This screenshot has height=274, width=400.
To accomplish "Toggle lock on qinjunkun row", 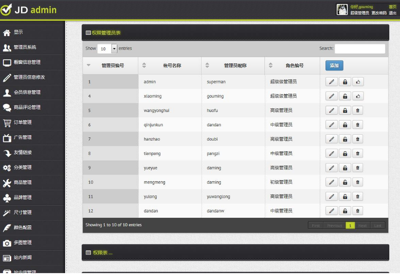I will pos(345,125).
